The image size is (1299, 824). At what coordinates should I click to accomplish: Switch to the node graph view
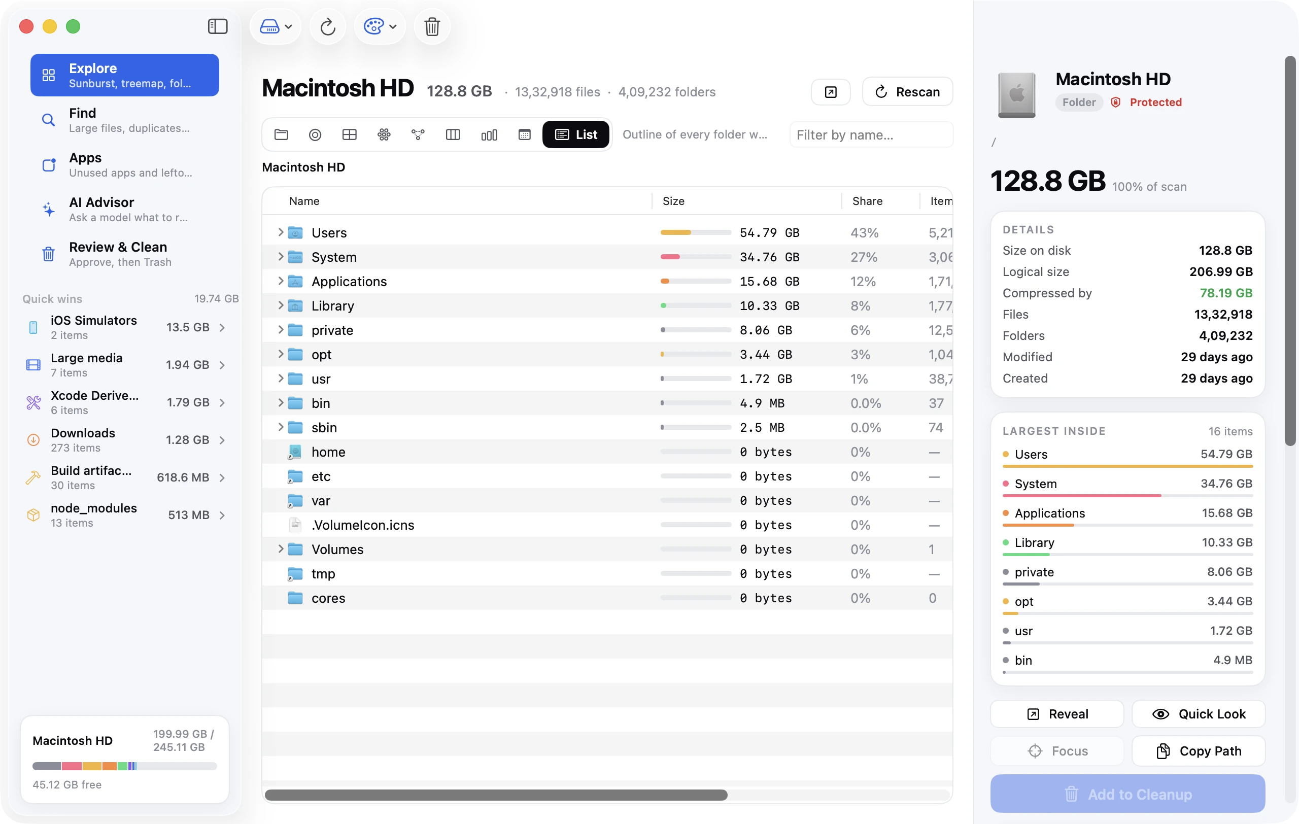pos(418,134)
